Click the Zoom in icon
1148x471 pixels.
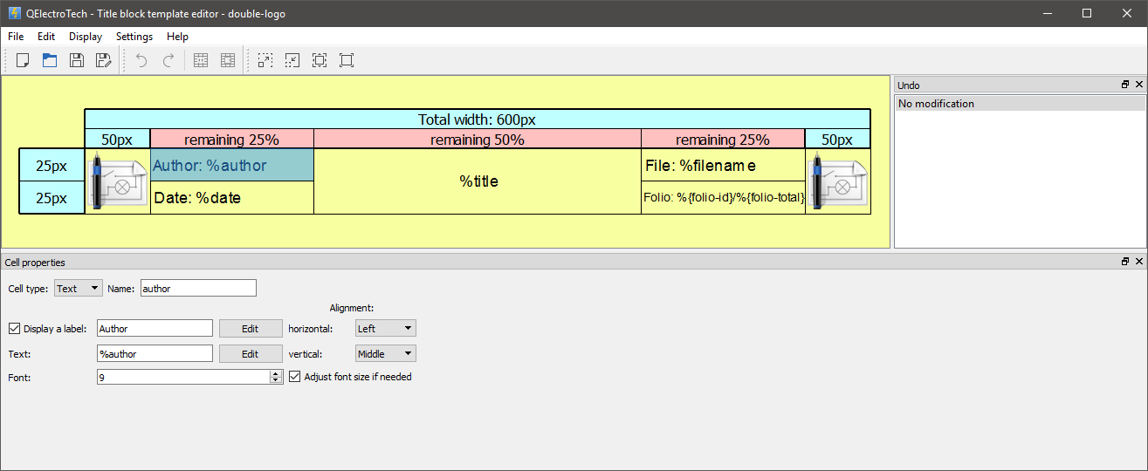[x=265, y=60]
